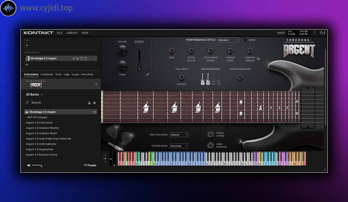Mute the Shreddage 3.5 Argent instrument

click(77, 59)
